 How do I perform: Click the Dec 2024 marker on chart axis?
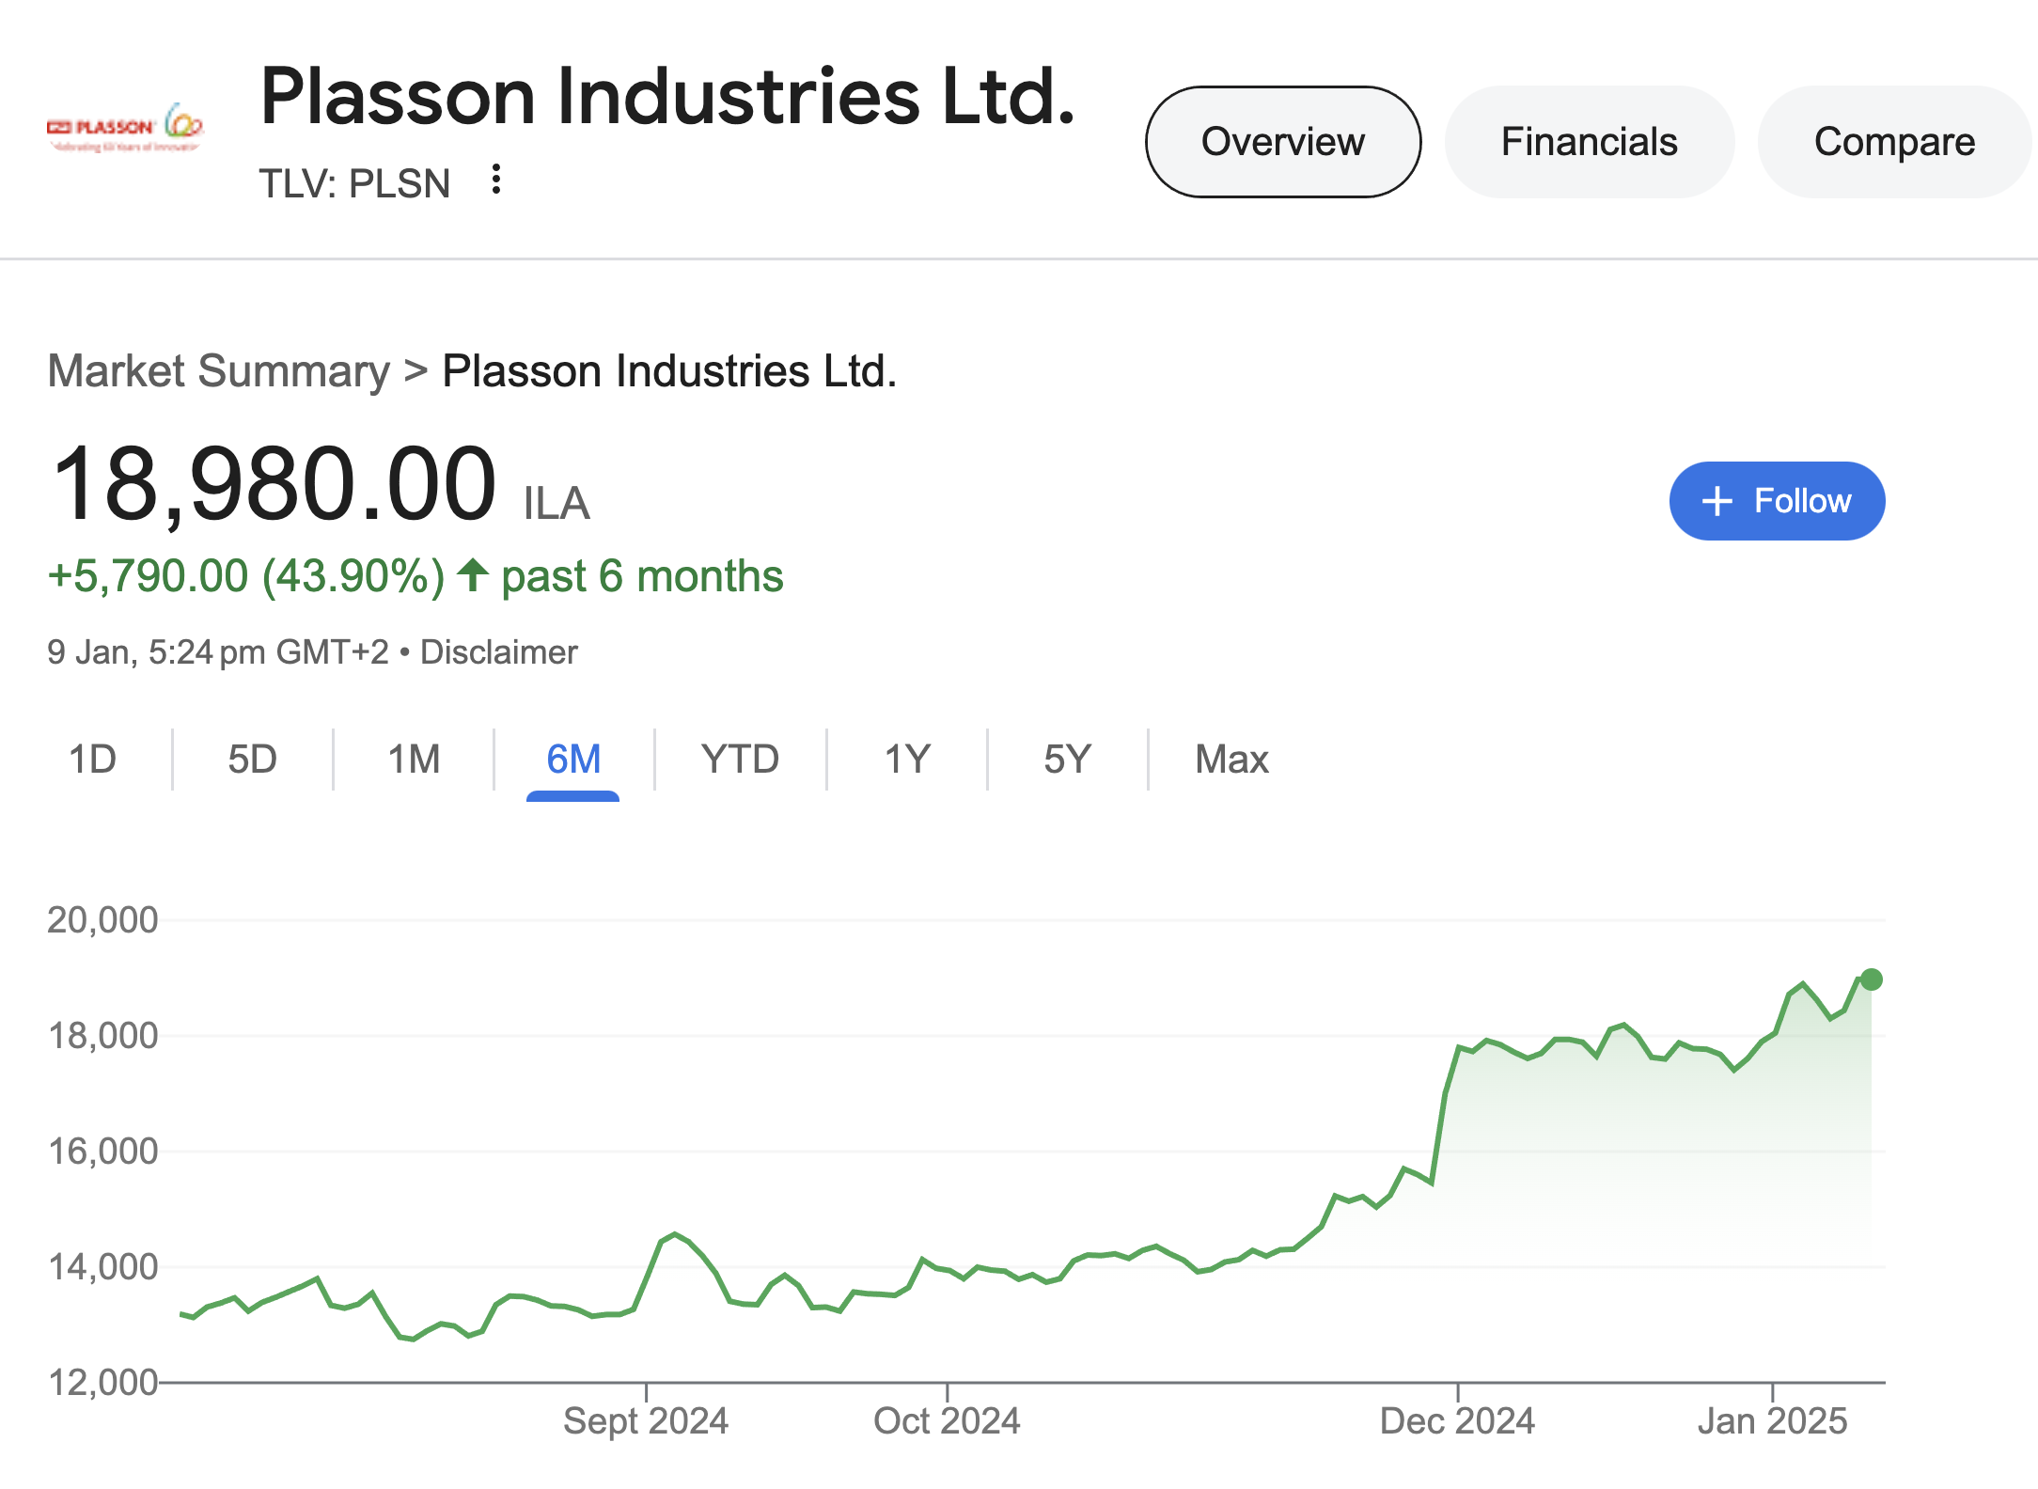click(1457, 1420)
